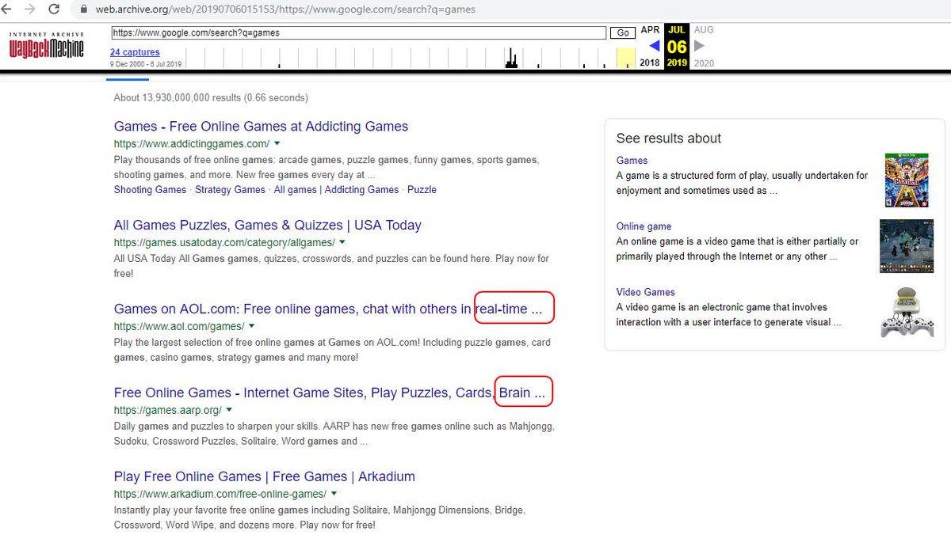This screenshot has width=951, height=535.
Task: Jump to year 2018 captures
Action: [x=649, y=63]
